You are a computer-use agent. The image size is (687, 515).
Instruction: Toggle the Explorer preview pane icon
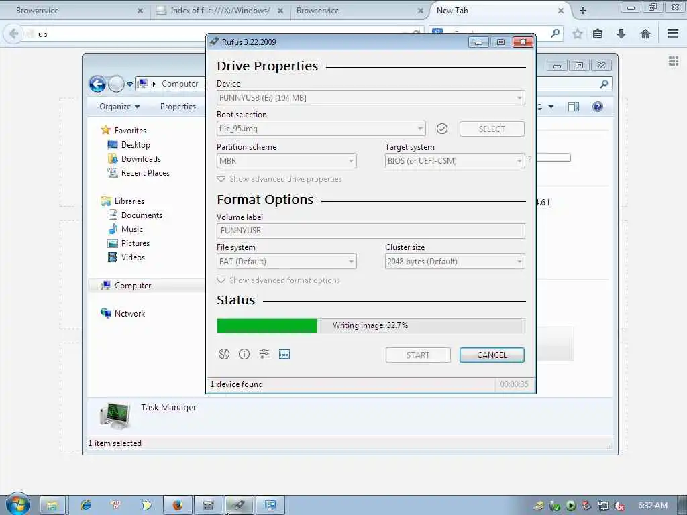(x=574, y=107)
